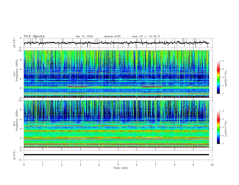The image size is (239, 185).
Task: Click the "VLF Spectra" plot title
Action: 34,36
